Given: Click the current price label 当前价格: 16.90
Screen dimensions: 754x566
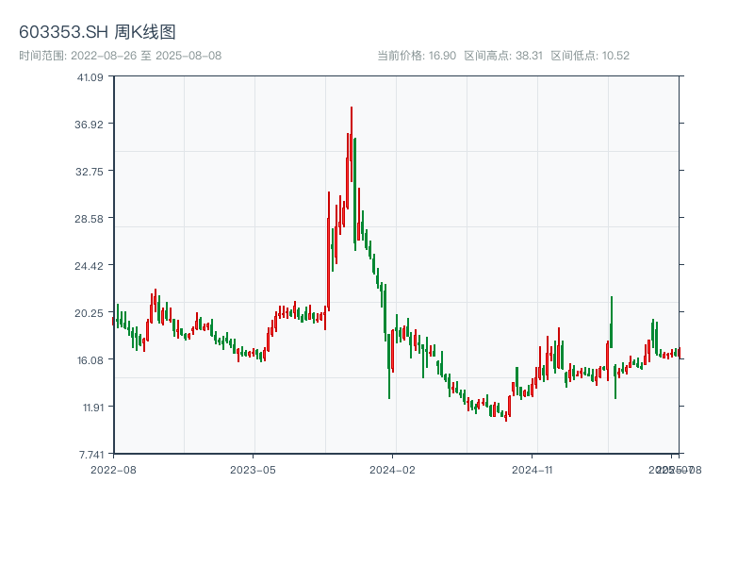Looking at the screenshot, I should point(417,56).
